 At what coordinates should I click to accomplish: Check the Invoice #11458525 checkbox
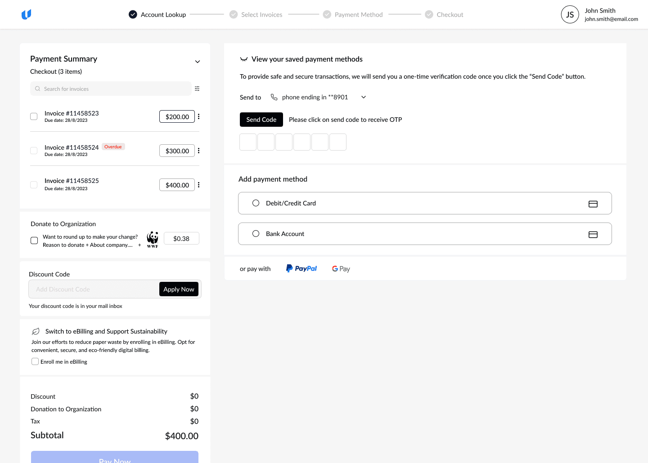(x=34, y=185)
